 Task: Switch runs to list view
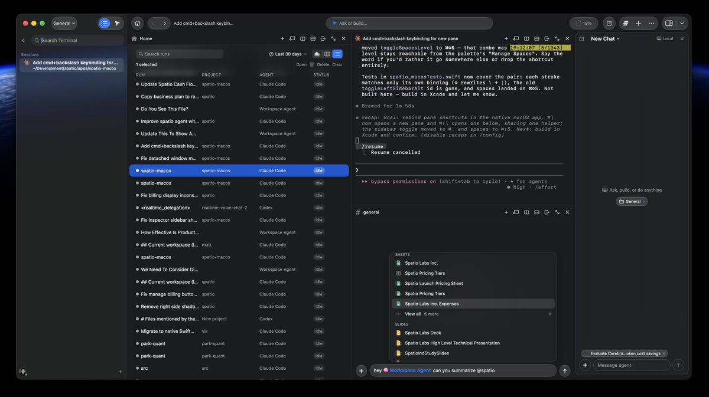pyautogui.click(x=337, y=54)
